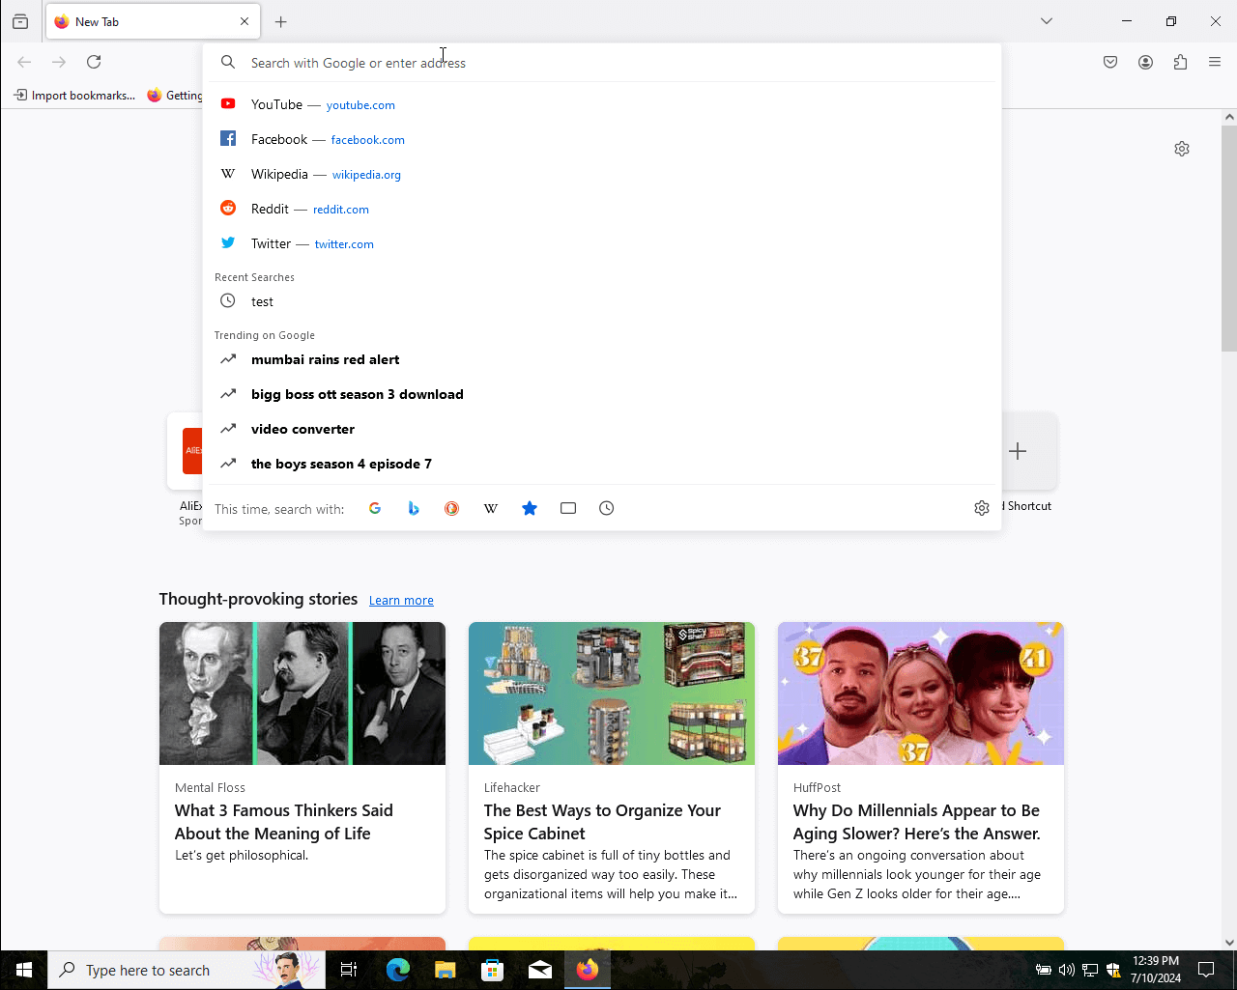The image size is (1237, 990).
Task: Click Import bookmarks toolbar item
Action: [74, 96]
